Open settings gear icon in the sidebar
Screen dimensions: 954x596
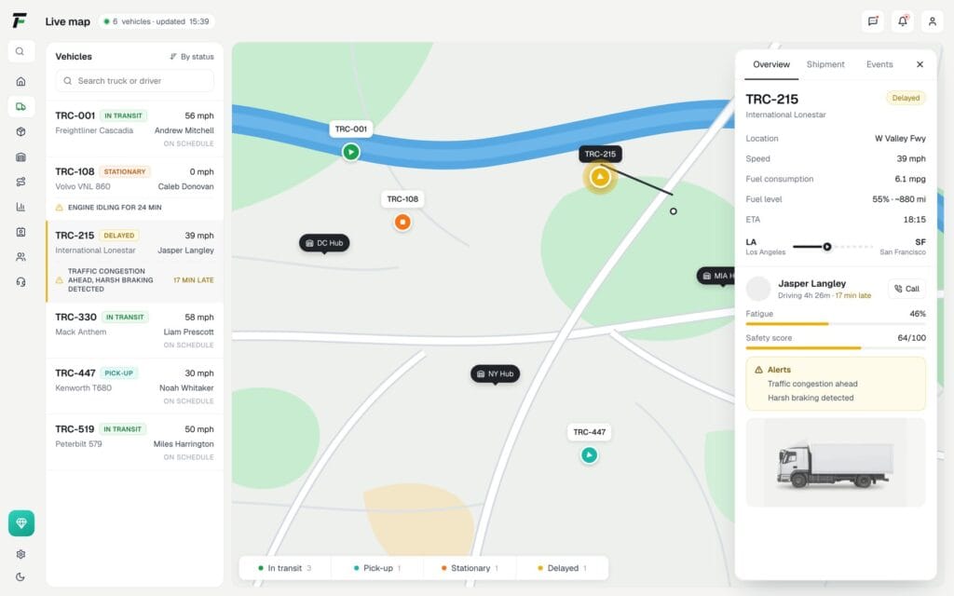point(20,554)
